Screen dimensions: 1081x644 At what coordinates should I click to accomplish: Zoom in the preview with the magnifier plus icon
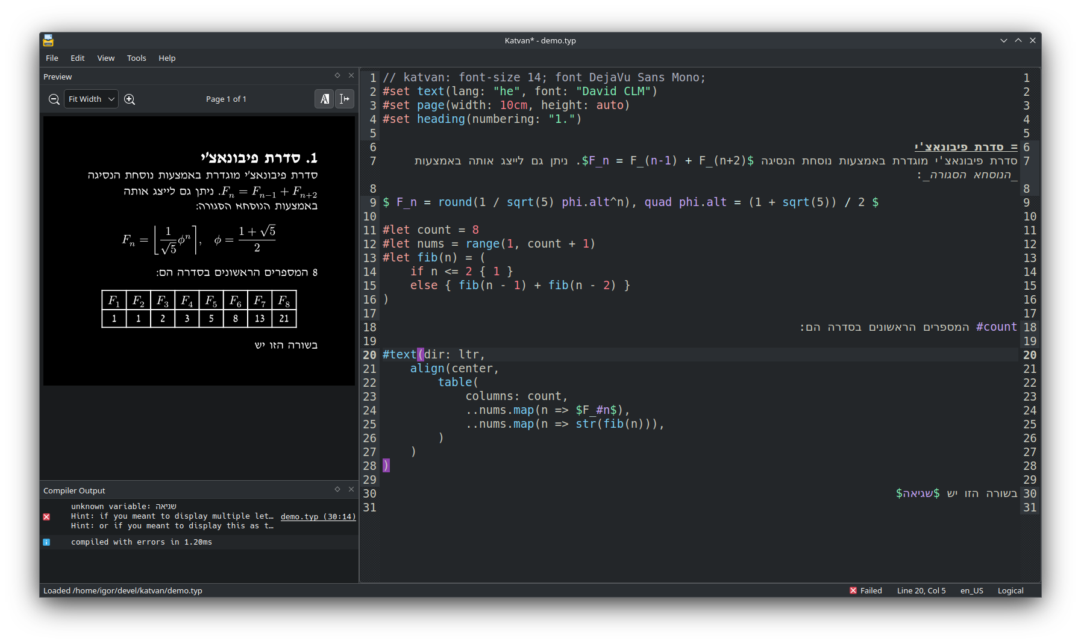pyautogui.click(x=130, y=99)
